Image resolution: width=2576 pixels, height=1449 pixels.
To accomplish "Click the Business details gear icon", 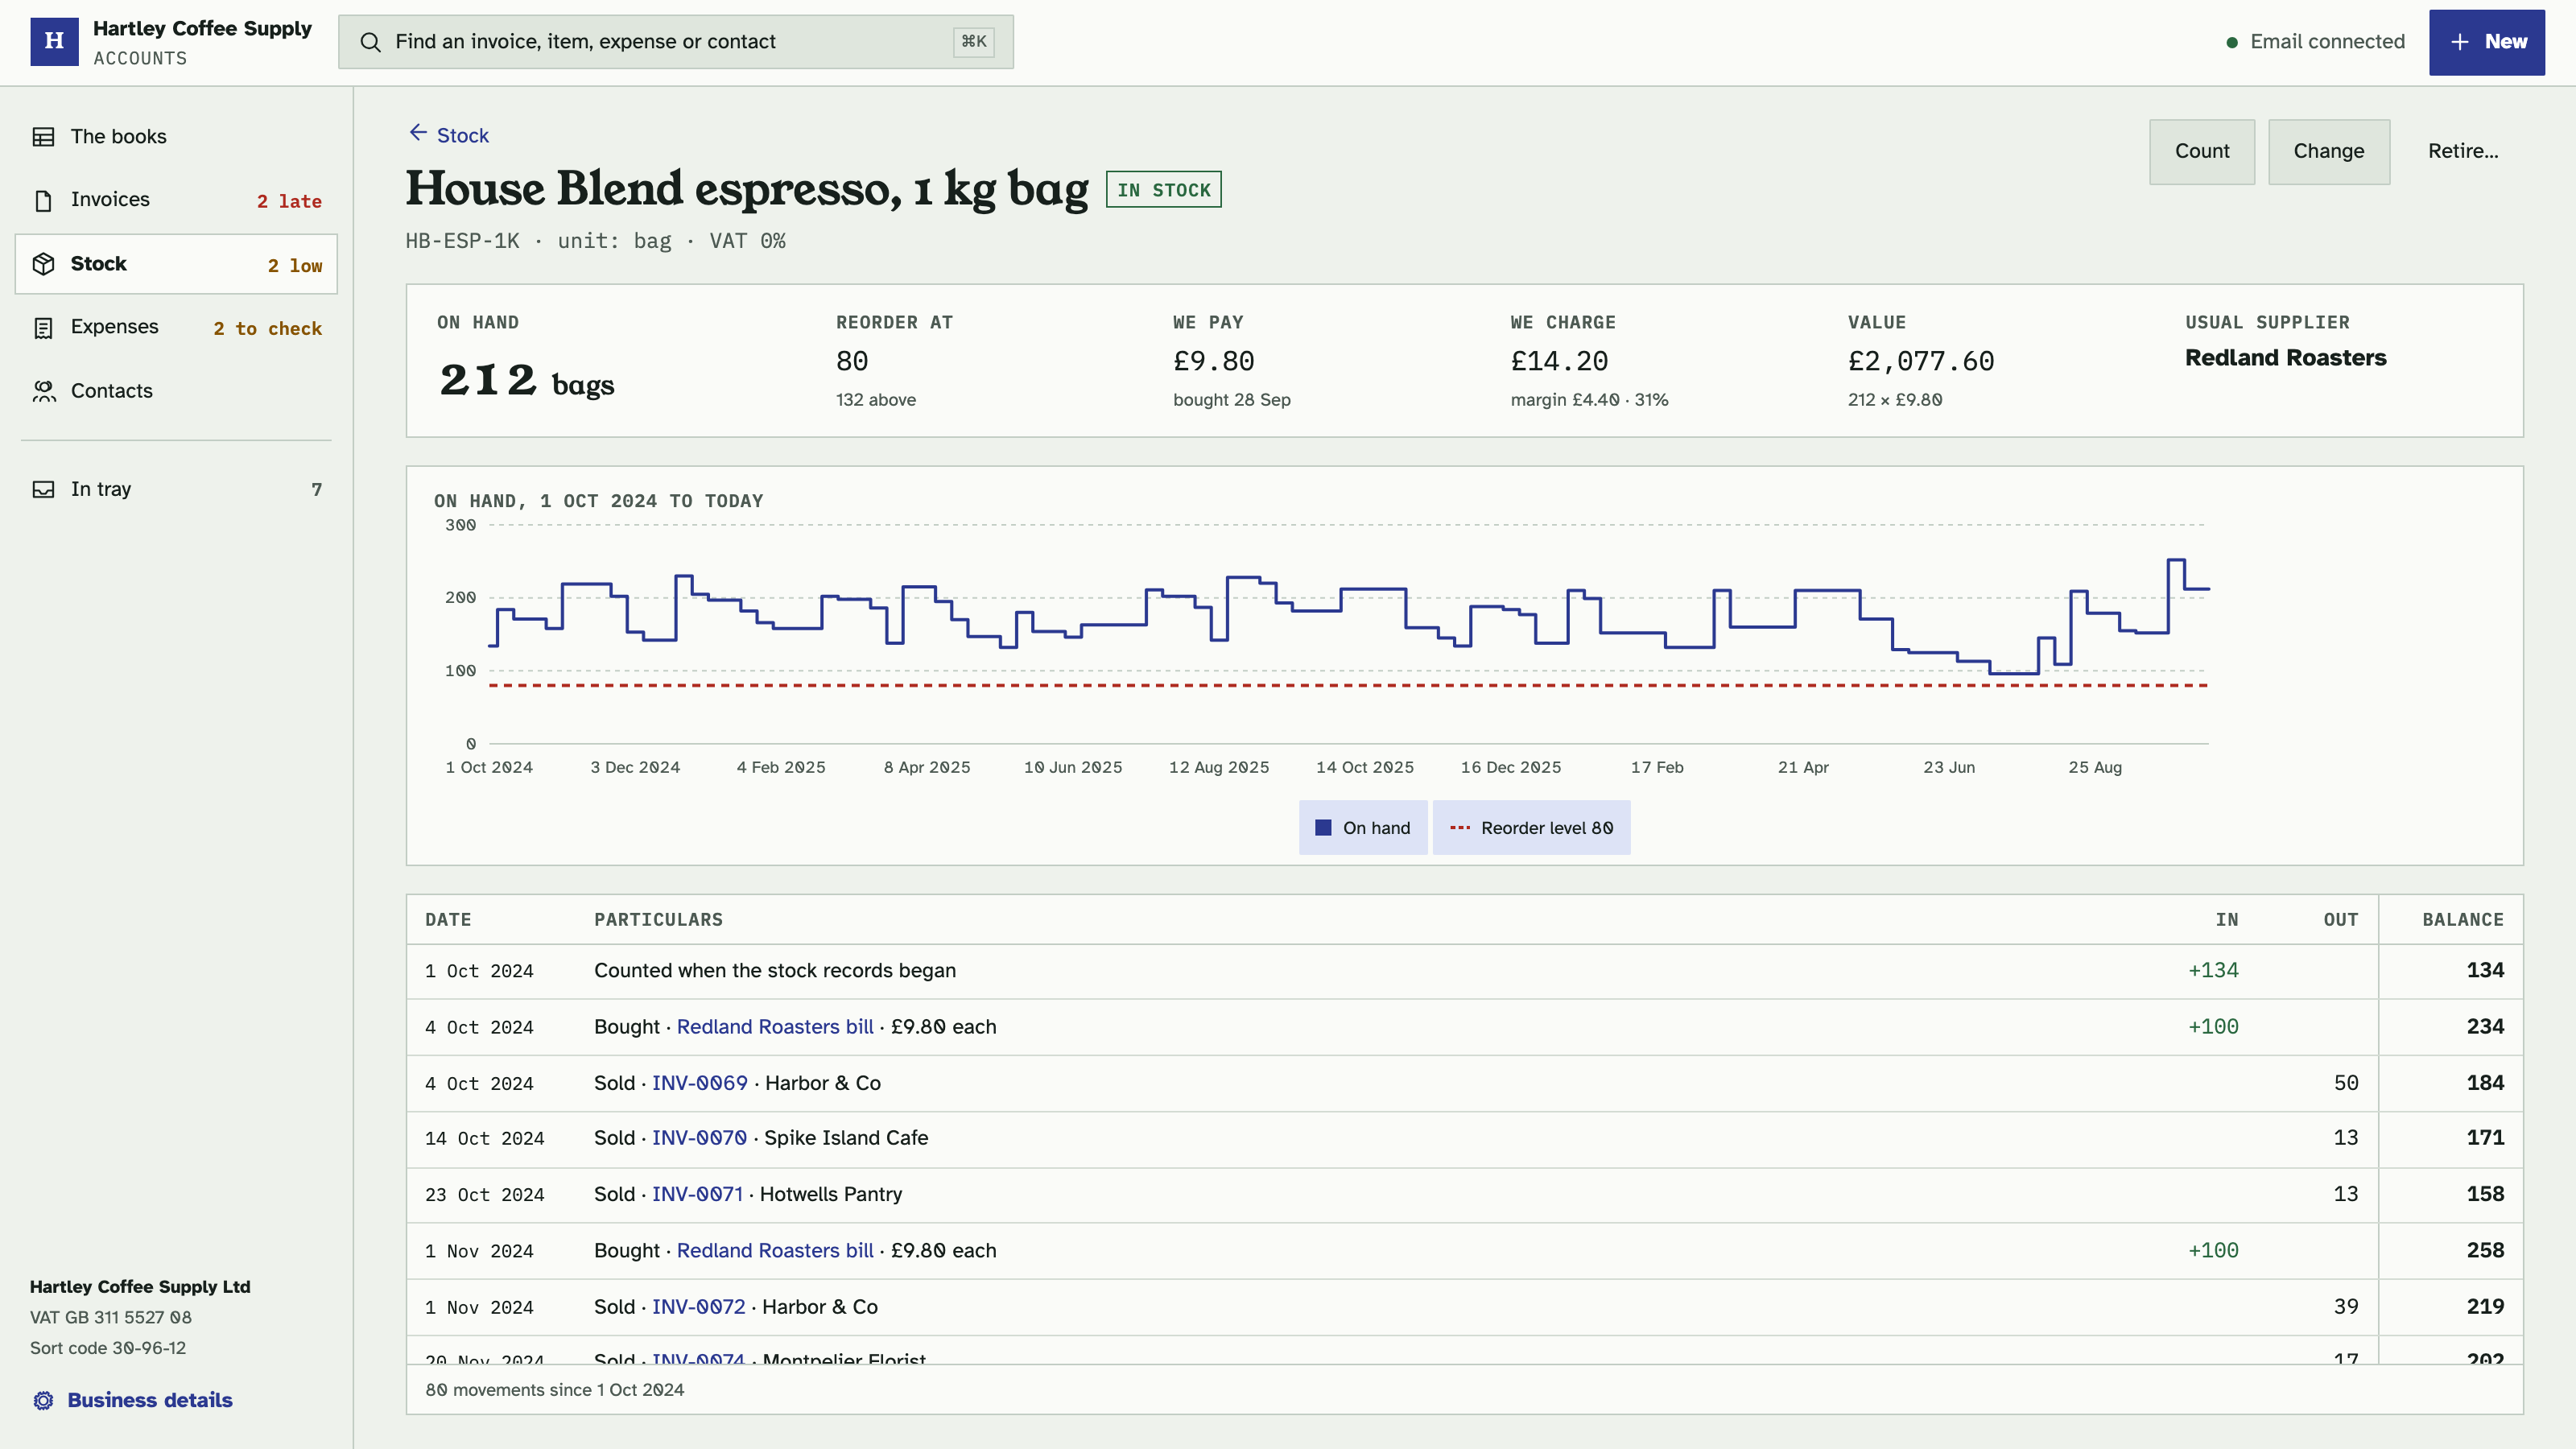I will point(43,1400).
